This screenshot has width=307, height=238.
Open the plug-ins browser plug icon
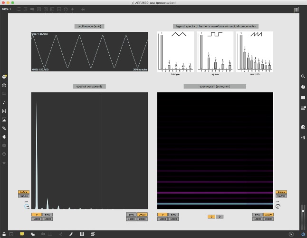[4, 137]
